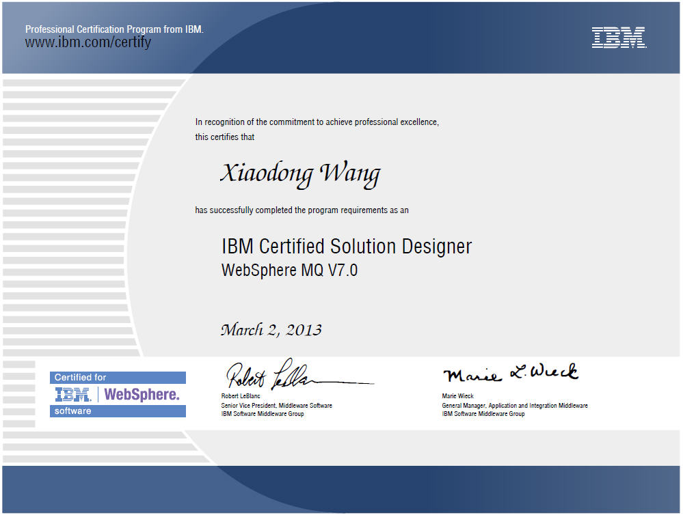Screen dimensions: 683x515
Task: Click the 'Professional Certification Program from IBM.' heading
Action: [114, 29]
